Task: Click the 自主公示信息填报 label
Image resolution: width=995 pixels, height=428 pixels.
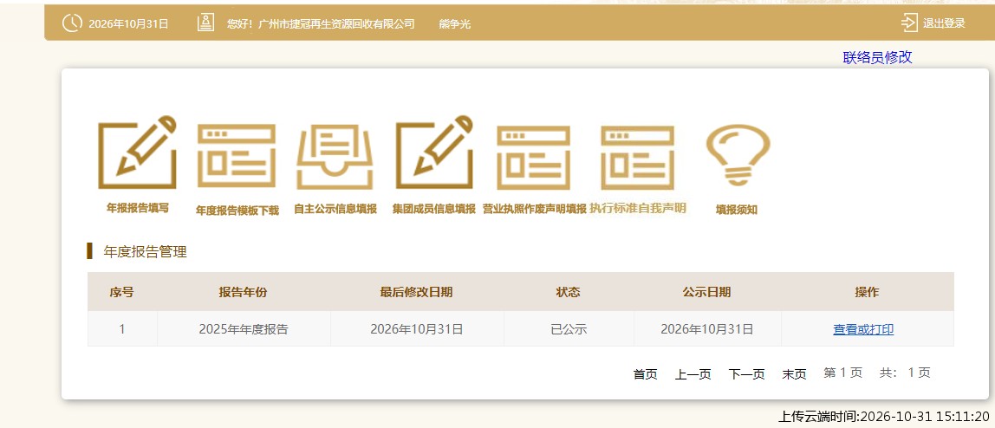Action: (335, 210)
